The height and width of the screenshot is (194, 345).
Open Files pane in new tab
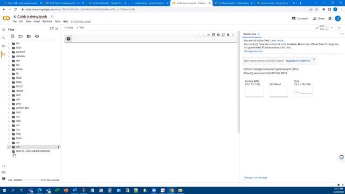click(52, 29)
